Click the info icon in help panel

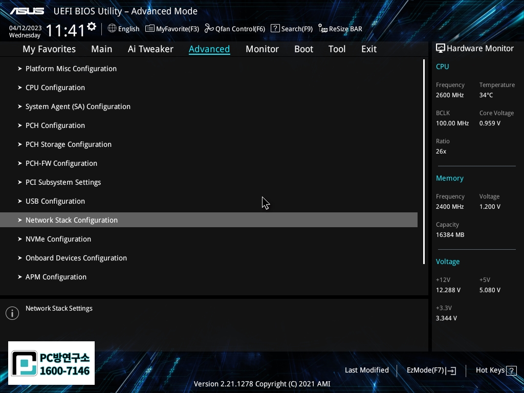tap(12, 313)
